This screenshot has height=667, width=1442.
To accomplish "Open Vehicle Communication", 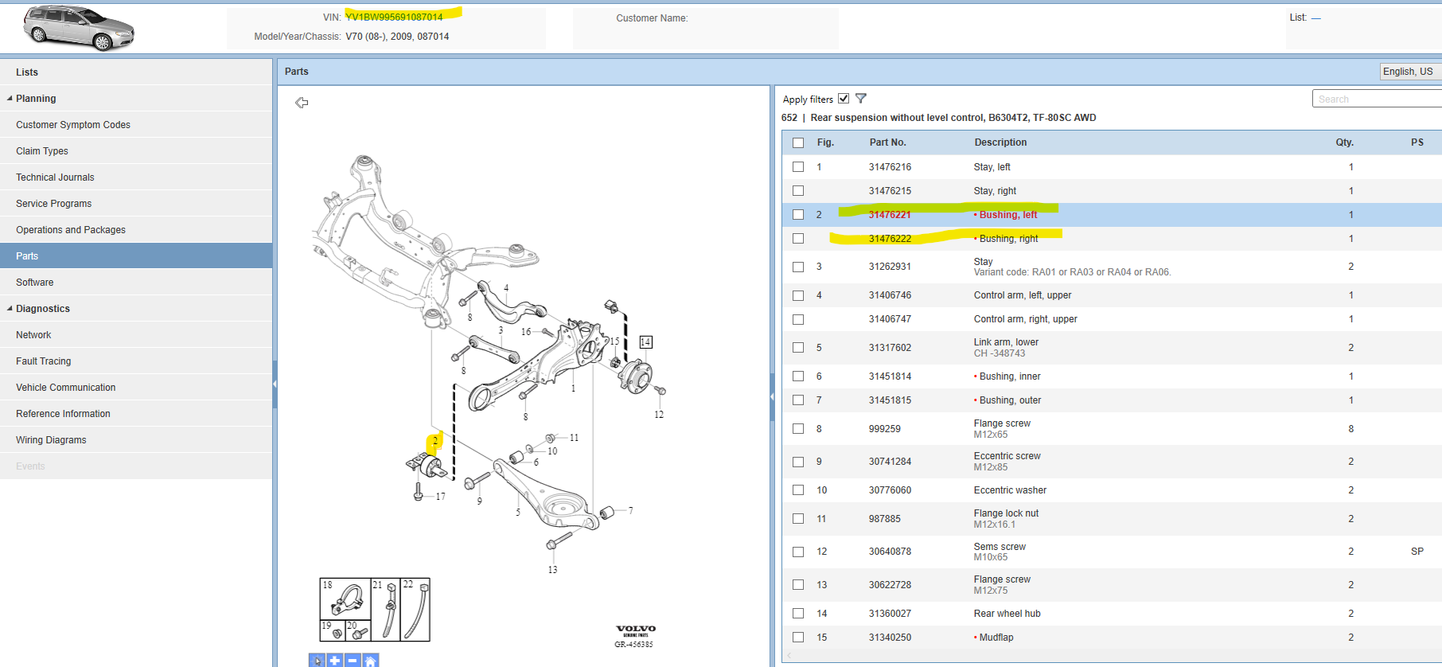I will [x=136, y=388].
